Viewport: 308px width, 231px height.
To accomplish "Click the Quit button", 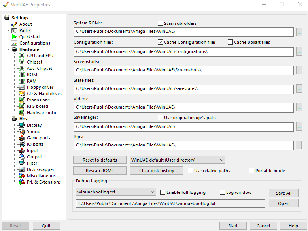I will coord(46,226).
